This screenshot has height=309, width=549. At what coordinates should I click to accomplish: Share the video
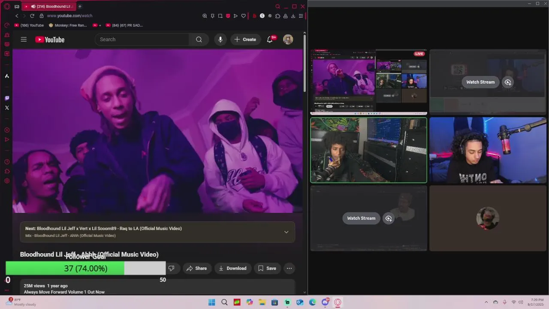point(196,268)
